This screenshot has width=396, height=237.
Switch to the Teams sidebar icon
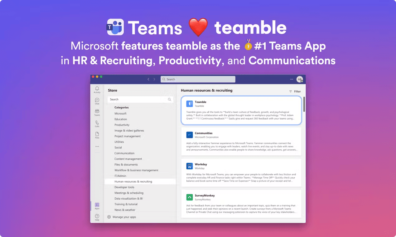pyautogui.click(x=97, y=112)
